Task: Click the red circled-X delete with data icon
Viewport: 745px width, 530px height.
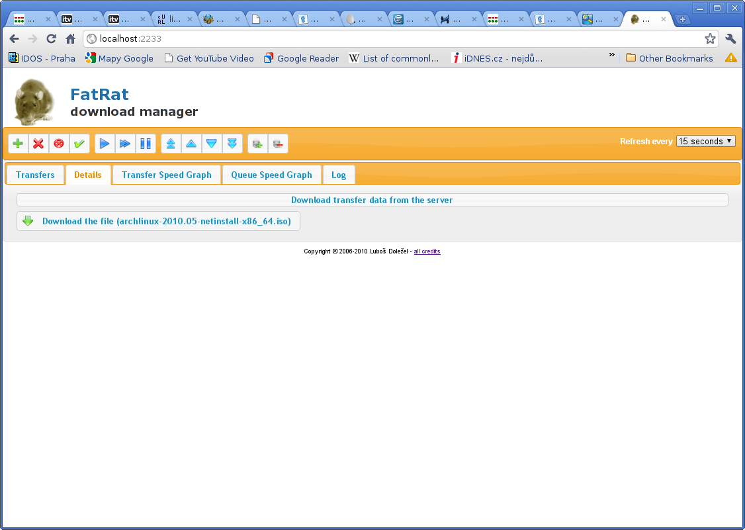Action: coord(59,144)
